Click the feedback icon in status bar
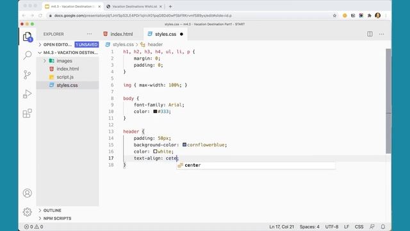This screenshot has width=410, height=231. [372, 227]
